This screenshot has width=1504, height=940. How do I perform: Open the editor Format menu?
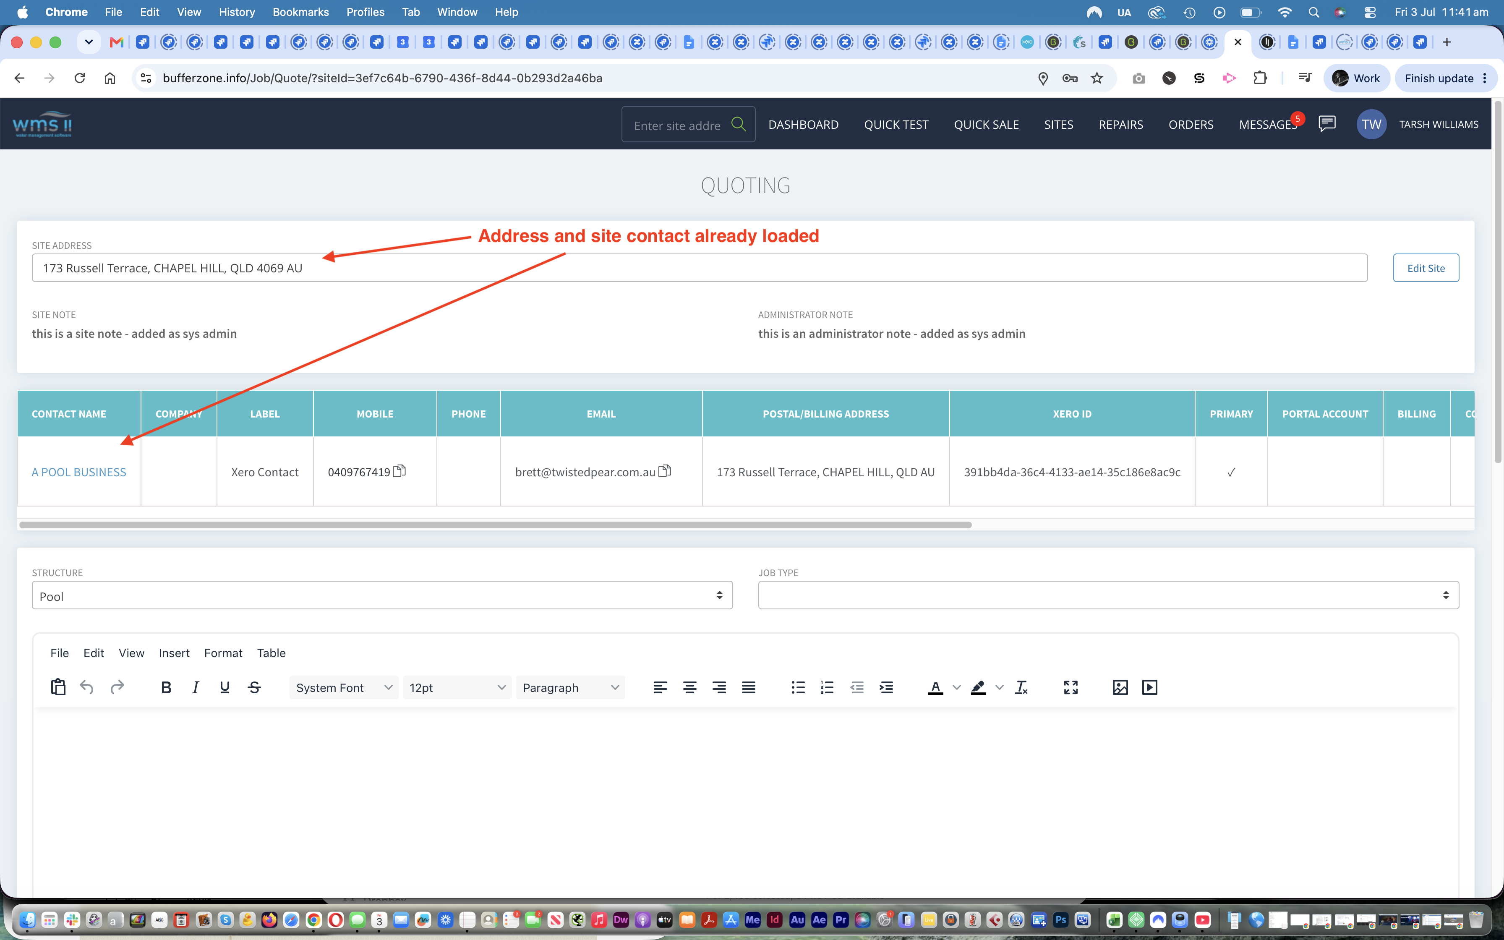tap(223, 653)
